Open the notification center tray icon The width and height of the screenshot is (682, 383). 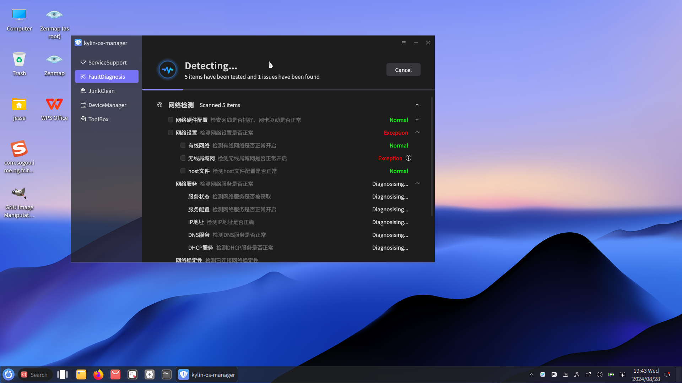[x=667, y=374]
